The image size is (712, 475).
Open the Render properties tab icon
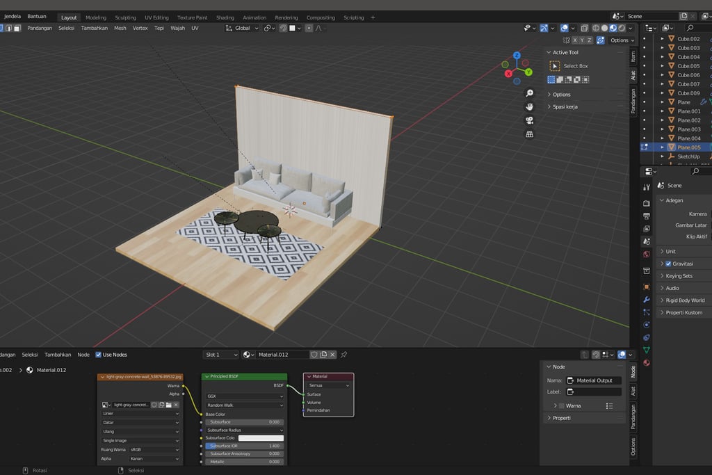[647, 203]
